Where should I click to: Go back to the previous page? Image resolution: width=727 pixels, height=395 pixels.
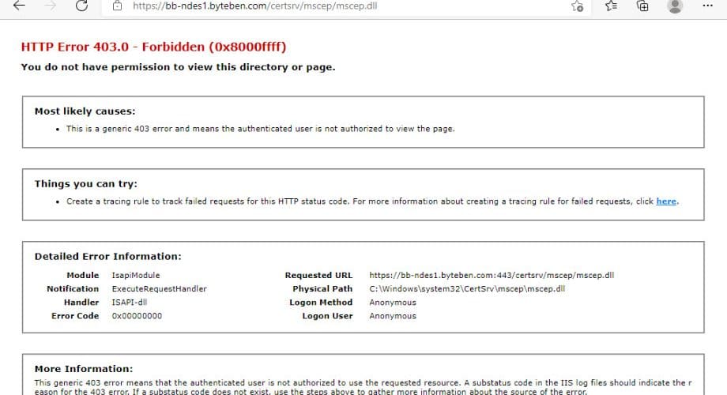pyautogui.click(x=19, y=6)
